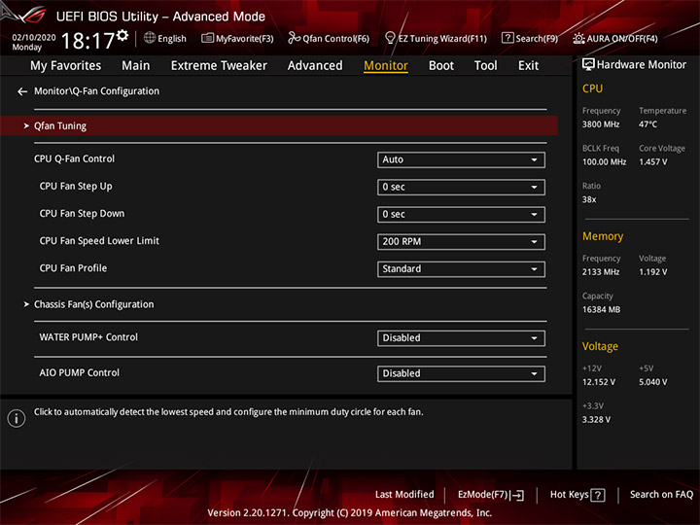Click the globe language icon
The image size is (700, 525).
pyautogui.click(x=150, y=38)
